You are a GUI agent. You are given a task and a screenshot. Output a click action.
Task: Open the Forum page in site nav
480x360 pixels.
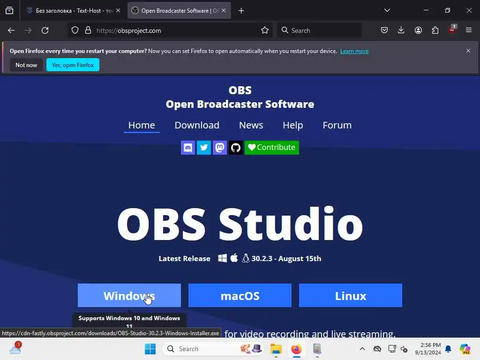(x=337, y=125)
